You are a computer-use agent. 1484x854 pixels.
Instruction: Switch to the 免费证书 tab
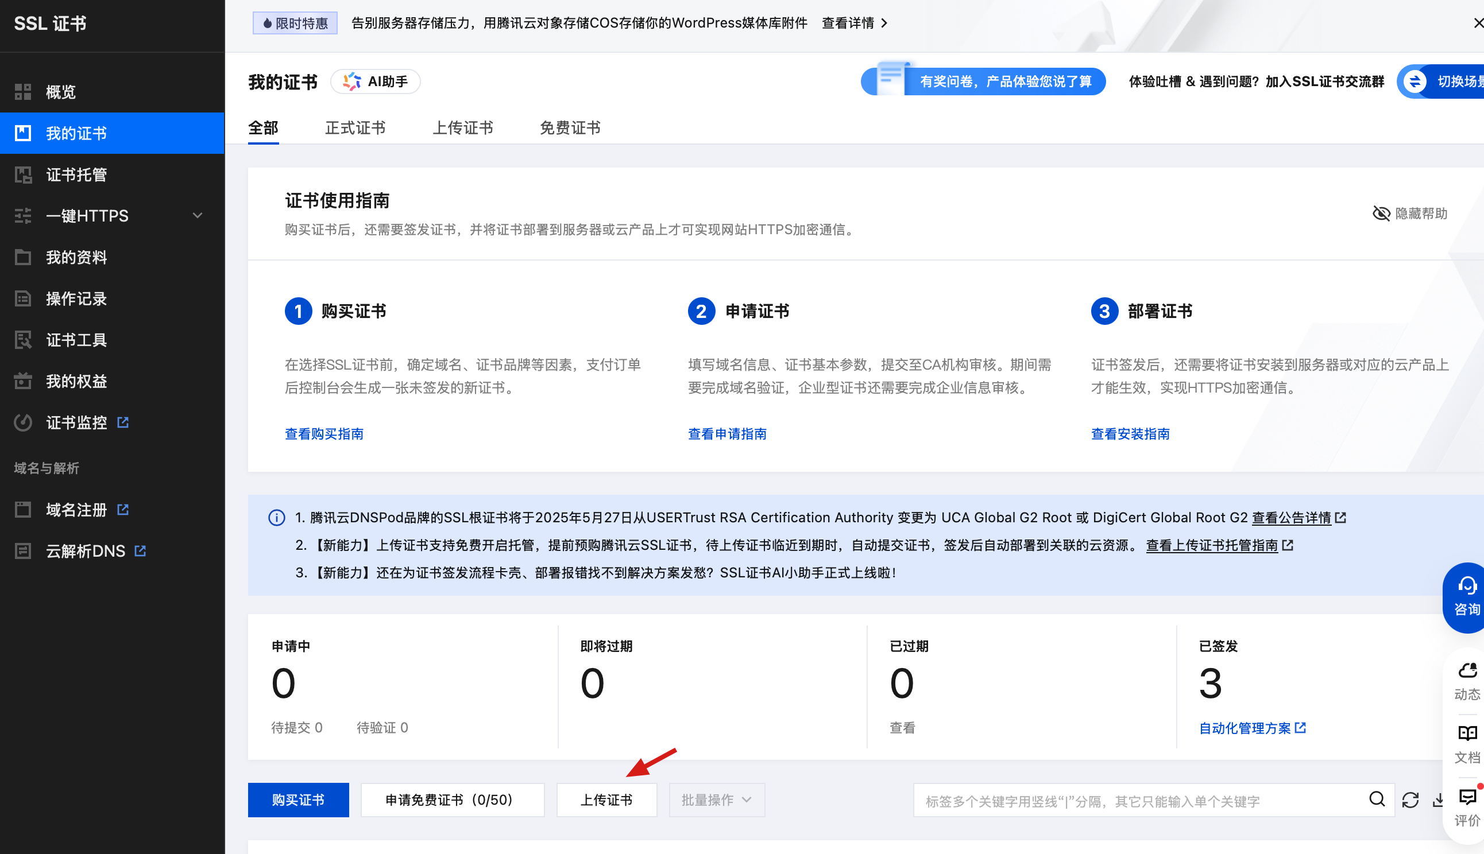(570, 128)
